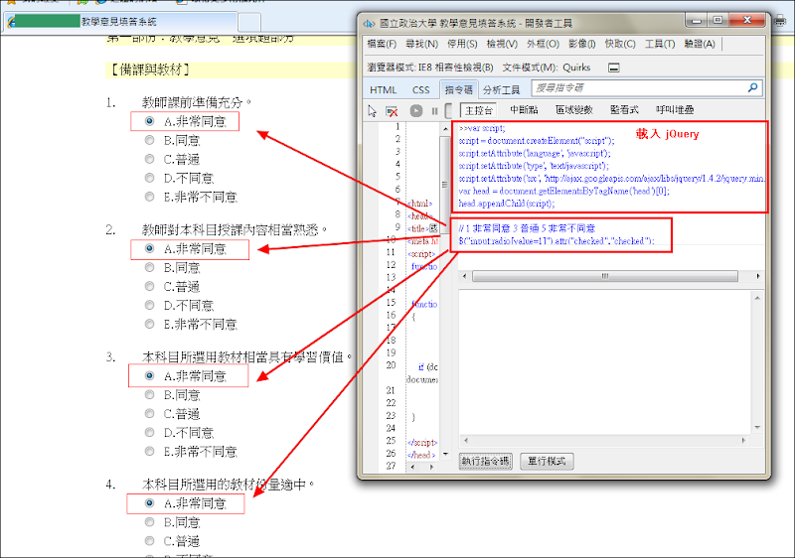Select E.非常不同意 for question 1
This screenshot has width=795, height=558.
point(150,197)
